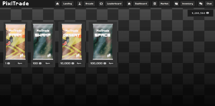Viewport: 215px width, 106px height.
Task: Click the coin icon next to price 10,000
Action: 72,63
